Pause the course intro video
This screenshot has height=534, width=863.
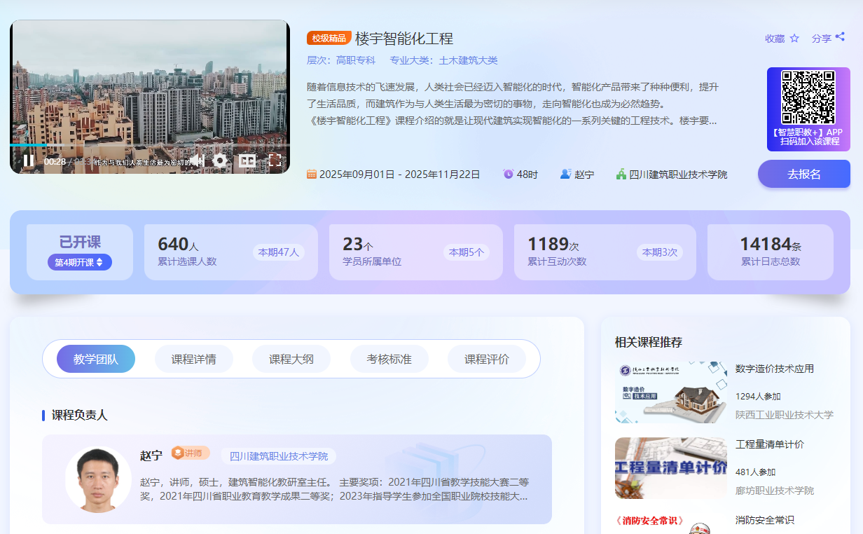(29, 160)
